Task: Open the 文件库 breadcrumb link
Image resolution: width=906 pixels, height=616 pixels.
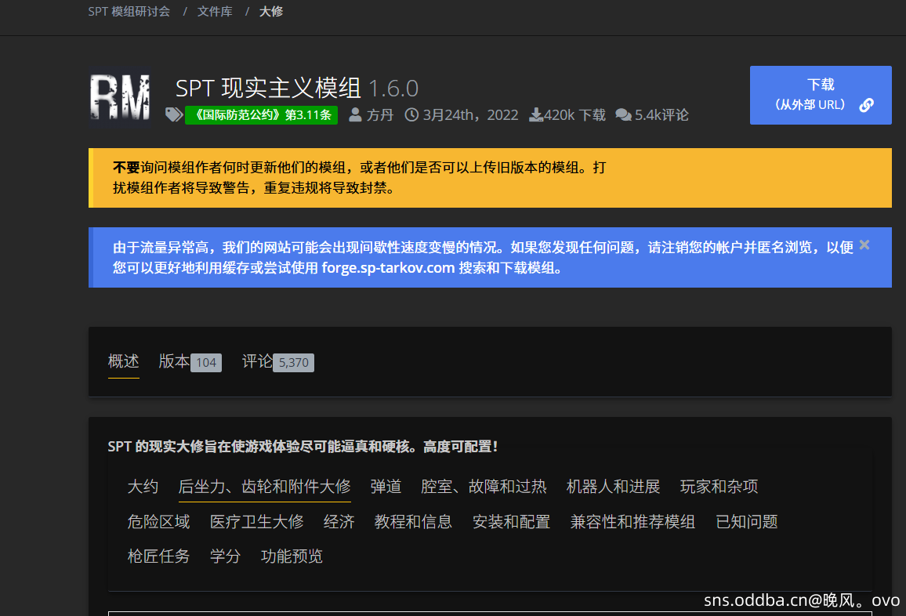Action: [215, 12]
